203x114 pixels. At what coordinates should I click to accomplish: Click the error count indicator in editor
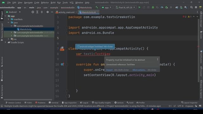pyautogui.click(x=185, y=17)
